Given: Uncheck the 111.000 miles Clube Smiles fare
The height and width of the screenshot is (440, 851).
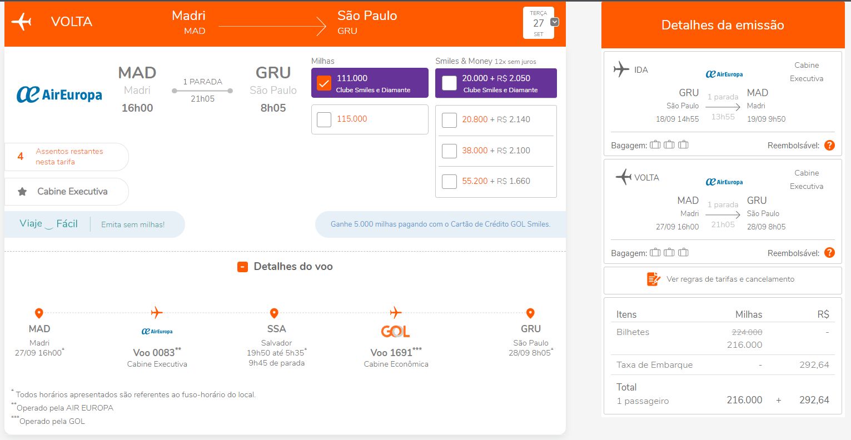Looking at the screenshot, I should (324, 83).
